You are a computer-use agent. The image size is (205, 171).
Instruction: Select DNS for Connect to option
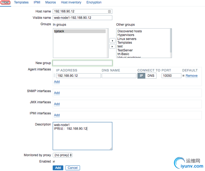[x=151, y=76]
